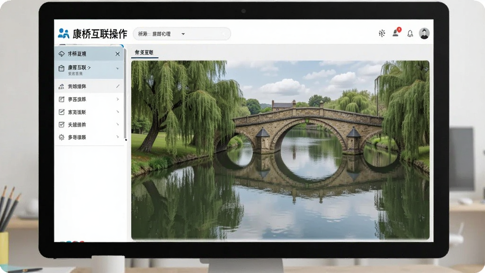
Task: Click the checkmark icon just above the "夫" row
Action: [x=62, y=112]
